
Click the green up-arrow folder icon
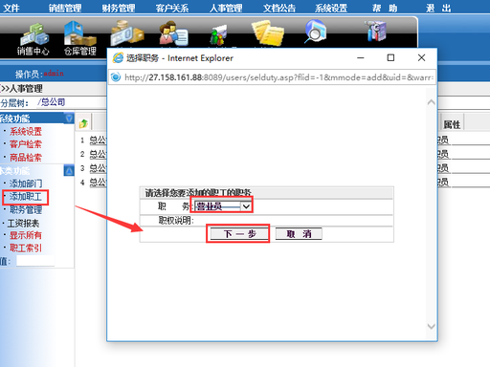click(83, 123)
